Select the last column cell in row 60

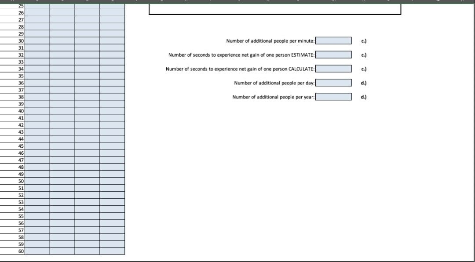[x=112, y=252]
